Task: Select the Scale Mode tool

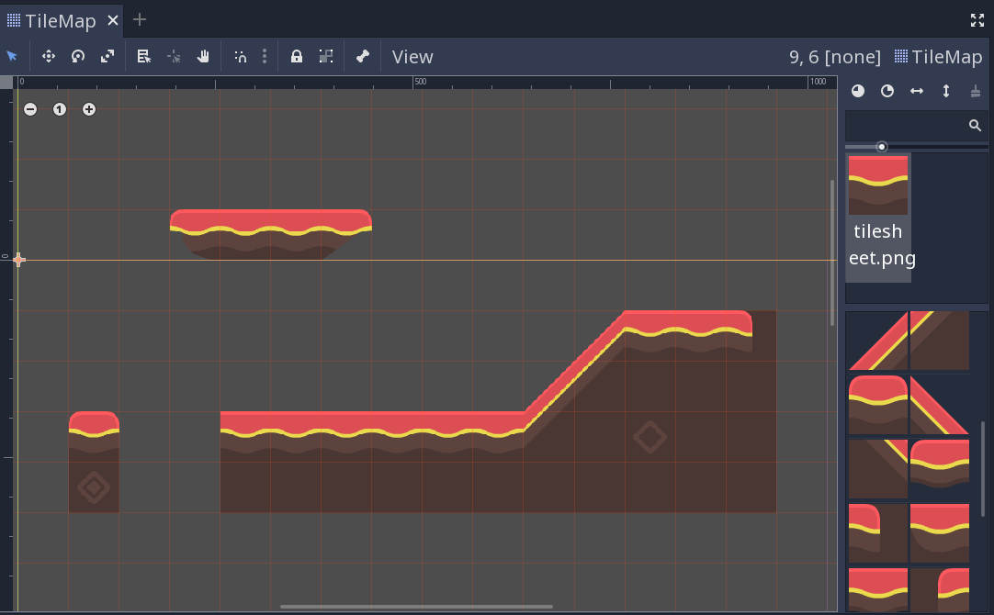Action: click(x=107, y=56)
